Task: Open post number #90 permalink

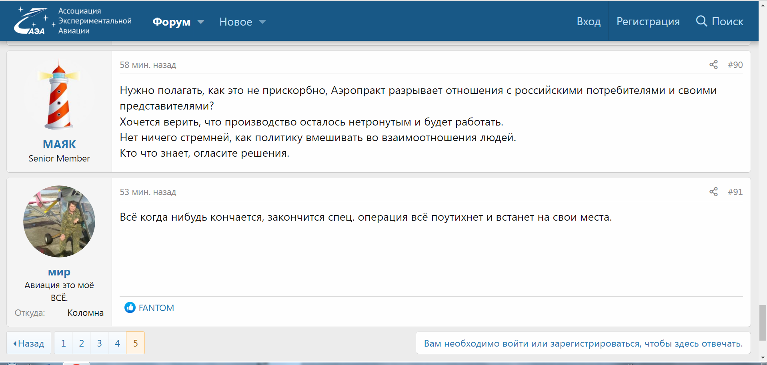Action: point(735,65)
